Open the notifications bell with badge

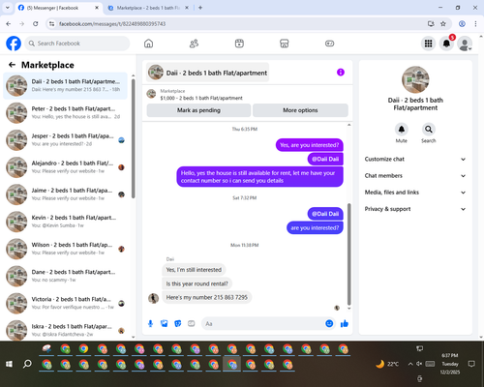point(446,44)
